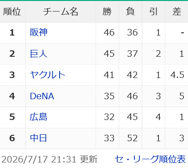Open the 巨人 team link
The image size is (188, 168).
39,54
